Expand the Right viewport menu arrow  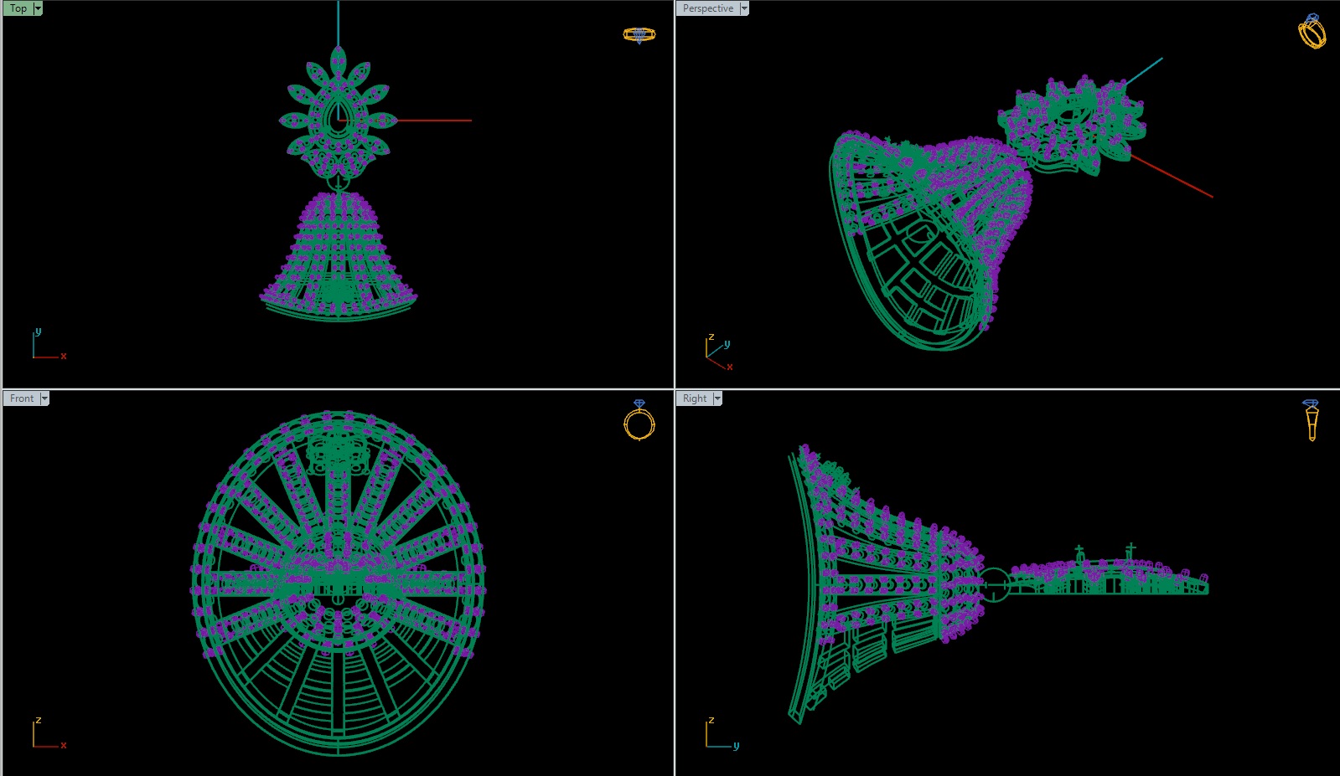pyautogui.click(x=717, y=398)
